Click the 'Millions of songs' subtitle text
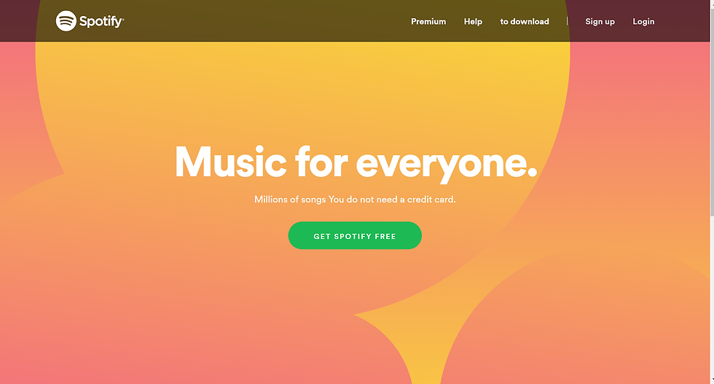 pos(290,200)
